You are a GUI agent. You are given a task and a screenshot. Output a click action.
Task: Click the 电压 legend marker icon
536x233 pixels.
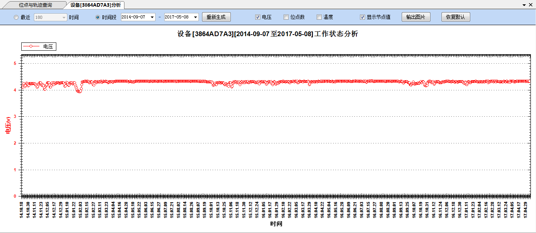tap(31, 46)
